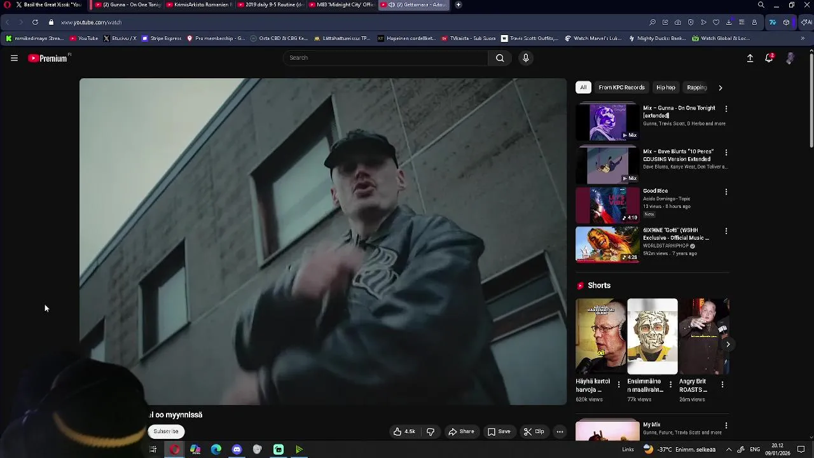The width and height of the screenshot is (814, 458).
Task: Go back with the browser back arrow
Action: tap(8, 22)
